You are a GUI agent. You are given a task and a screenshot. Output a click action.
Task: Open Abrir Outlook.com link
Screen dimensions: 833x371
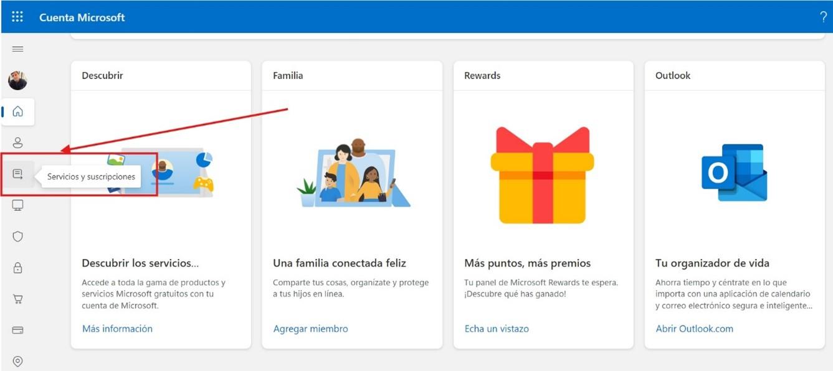click(x=694, y=329)
